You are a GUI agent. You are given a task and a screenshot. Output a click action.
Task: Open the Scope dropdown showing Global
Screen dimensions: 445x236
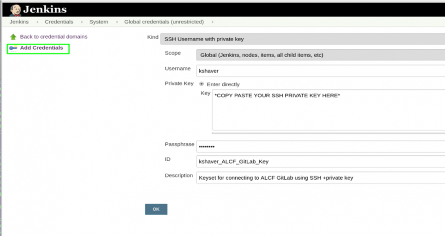[320, 55]
